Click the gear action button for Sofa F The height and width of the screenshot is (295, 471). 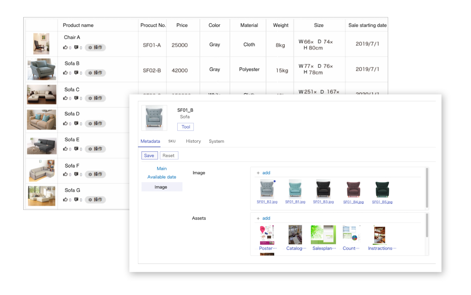tap(95, 174)
